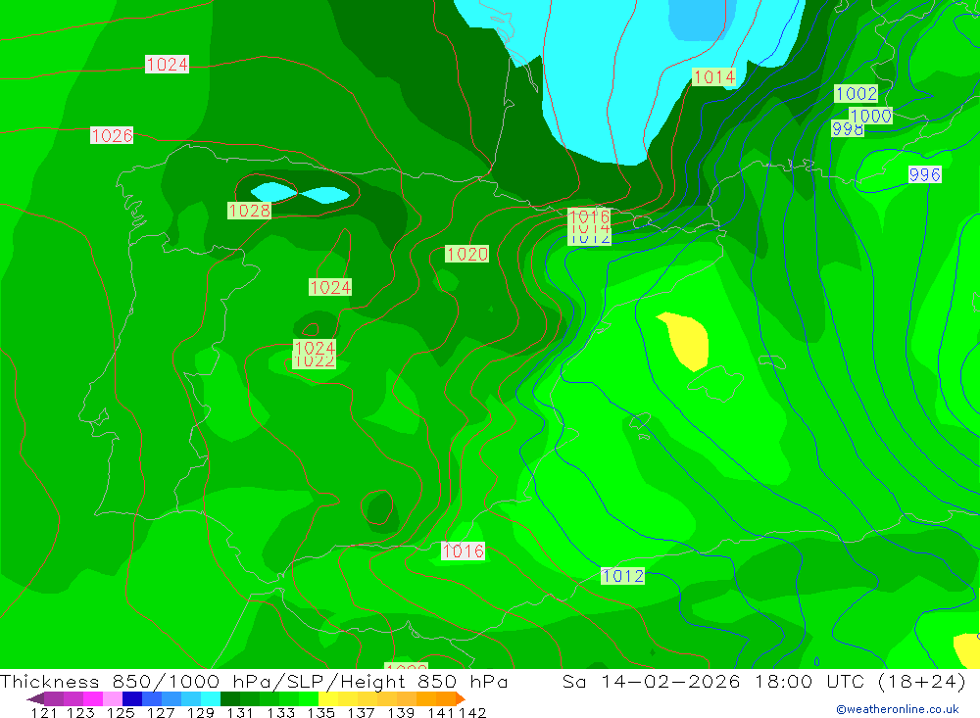Click the ©weatheronline.co.uk link
The image size is (980, 718).
pos(897,709)
